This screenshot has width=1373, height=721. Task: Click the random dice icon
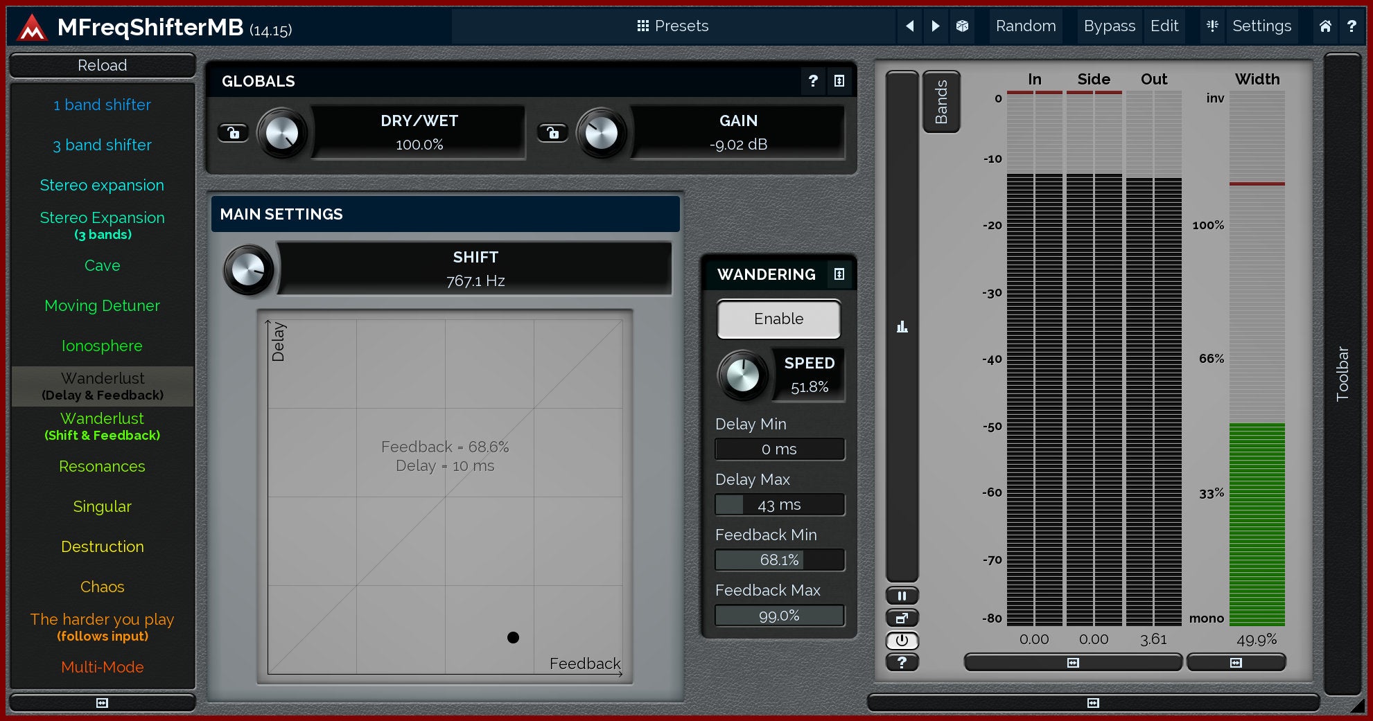pyautogui.click(x=962, y=26)
